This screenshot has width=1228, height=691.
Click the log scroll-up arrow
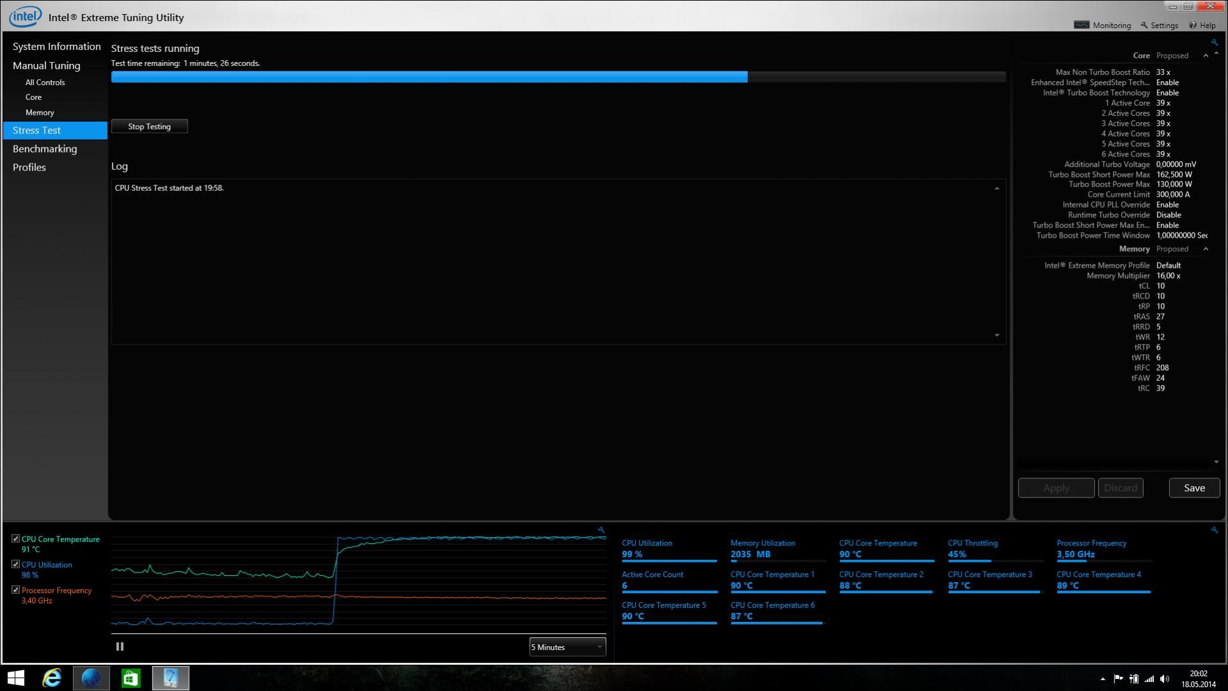(997, 188)
